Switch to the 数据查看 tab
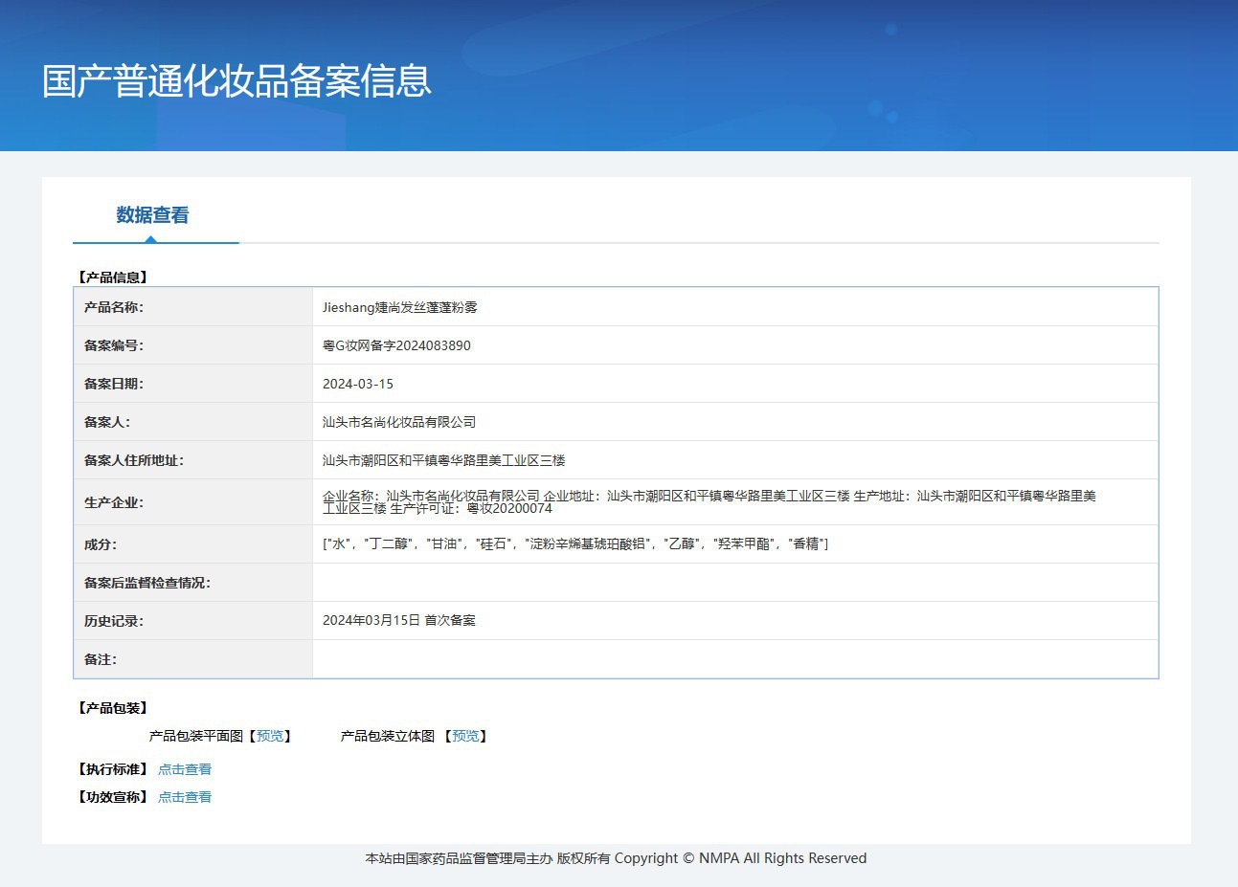Viewport: 1238px width, 887px height. 152,215
